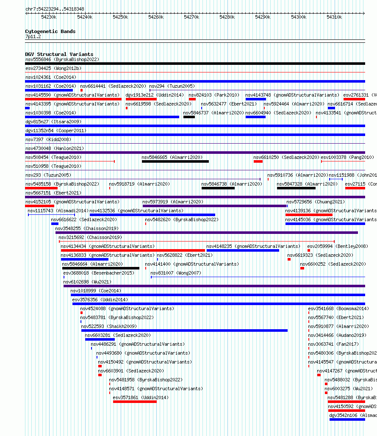Click the blue bar under nsv522593 (Shaikh2009)
This screenshot has width=377, height=436.
[x=184, y=330]
